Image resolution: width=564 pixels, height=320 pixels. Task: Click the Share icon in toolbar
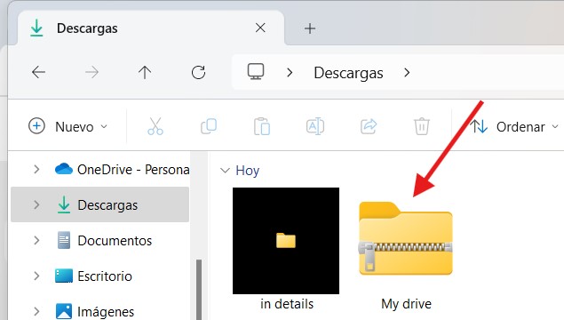coord(369,126)
